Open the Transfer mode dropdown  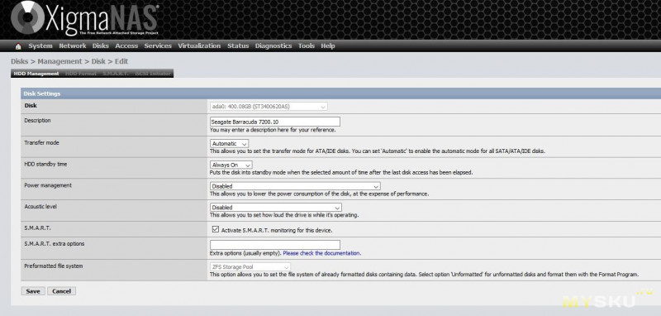tap(230, 143)
